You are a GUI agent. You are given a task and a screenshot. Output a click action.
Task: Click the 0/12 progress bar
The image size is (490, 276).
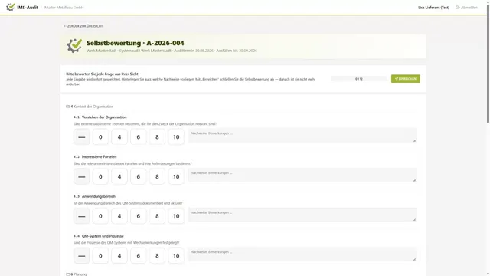tap(359, 79)
